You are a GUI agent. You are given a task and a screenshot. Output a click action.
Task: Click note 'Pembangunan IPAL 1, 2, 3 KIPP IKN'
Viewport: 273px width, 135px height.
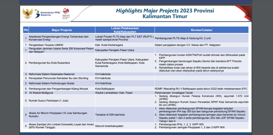tap(179, 124)
